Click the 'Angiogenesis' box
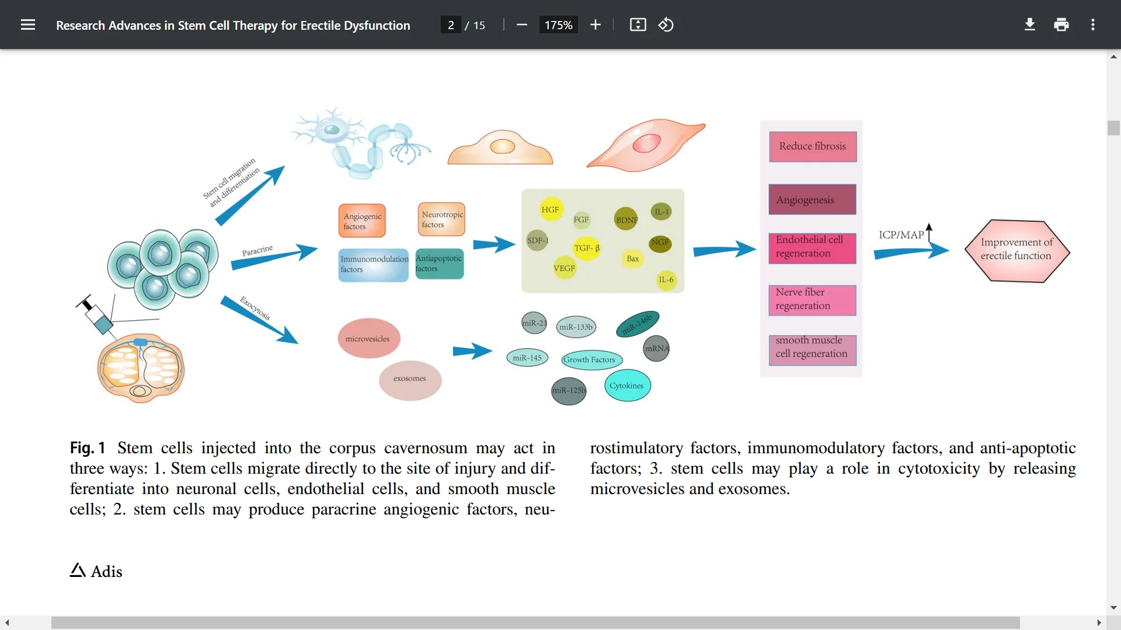Screen dimensions: 1121x630 point(812,199)
